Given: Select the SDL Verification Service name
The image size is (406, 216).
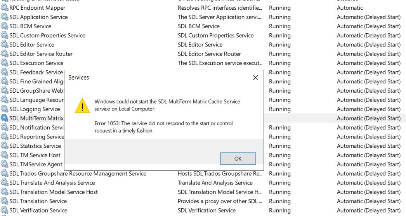Looking at the screenshot, I should [x=38, y=210].
